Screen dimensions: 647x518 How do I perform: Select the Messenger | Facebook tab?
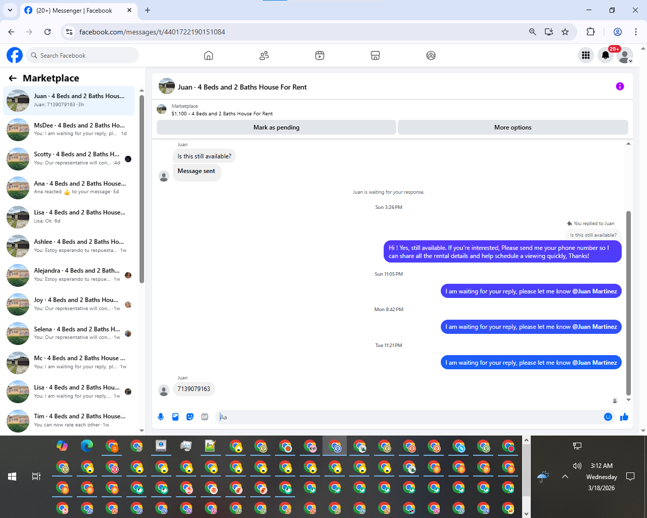pos(78,11)
